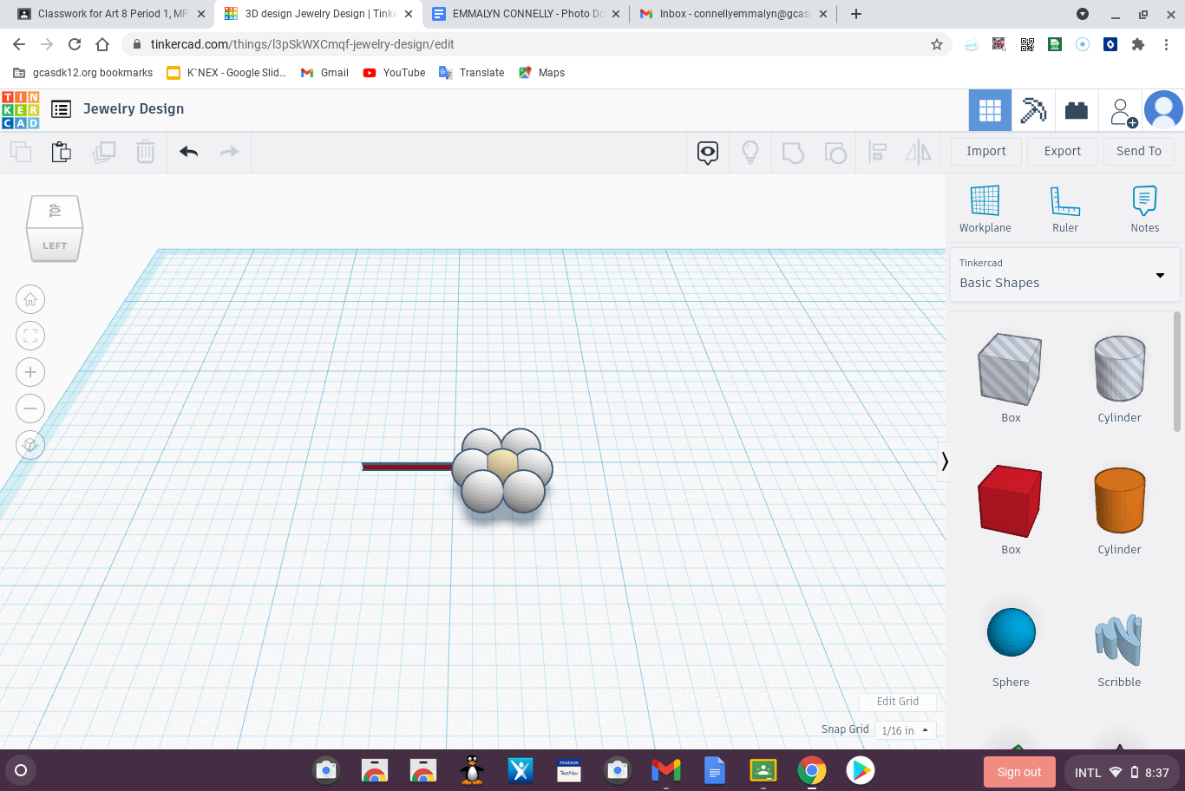The height and width of the screenshot is (791, 1185).
Task: Change snap grid size from 1/16 in
Action: 905,730
